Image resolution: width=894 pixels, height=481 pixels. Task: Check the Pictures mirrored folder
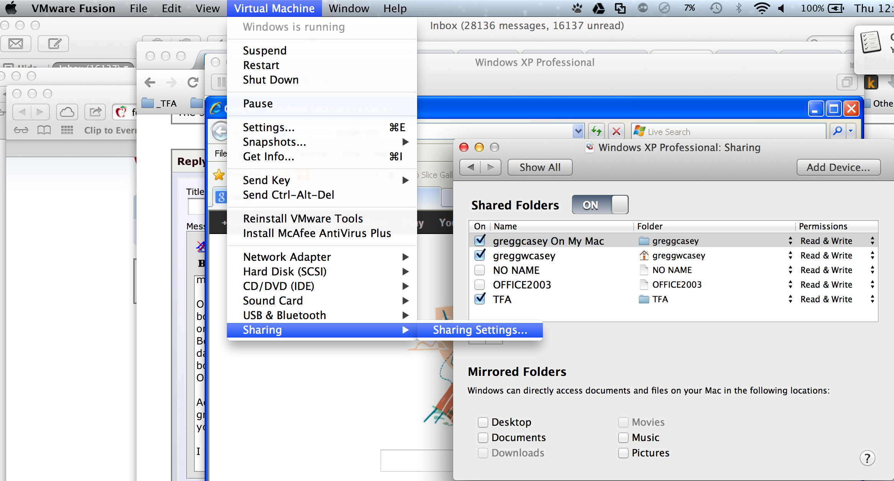coord(623,453)
